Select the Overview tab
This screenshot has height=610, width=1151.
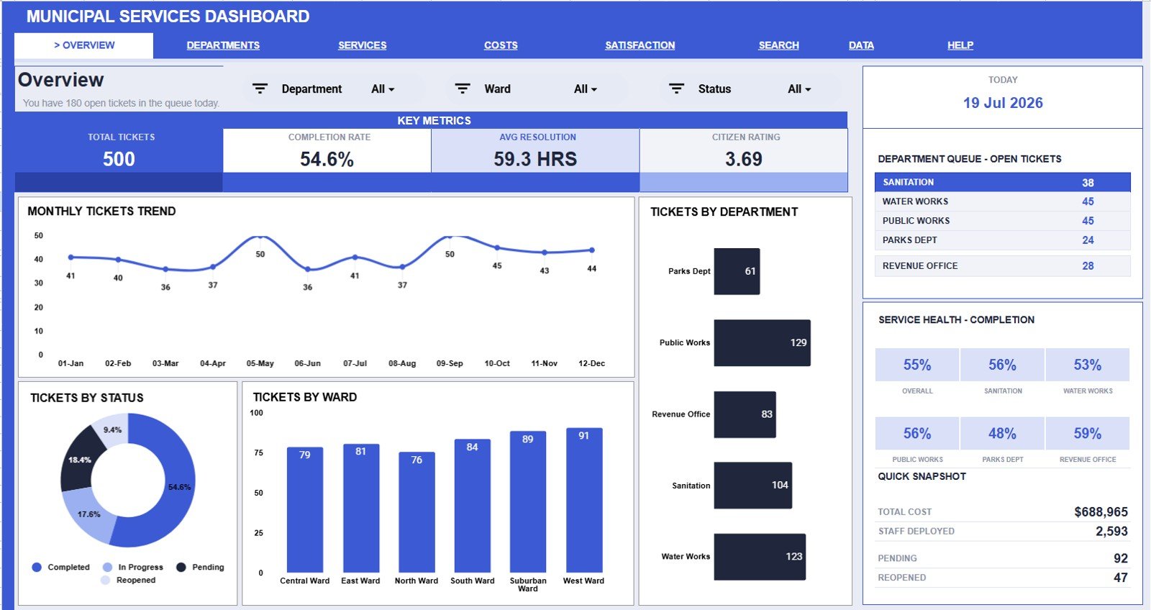coord(84,45)
